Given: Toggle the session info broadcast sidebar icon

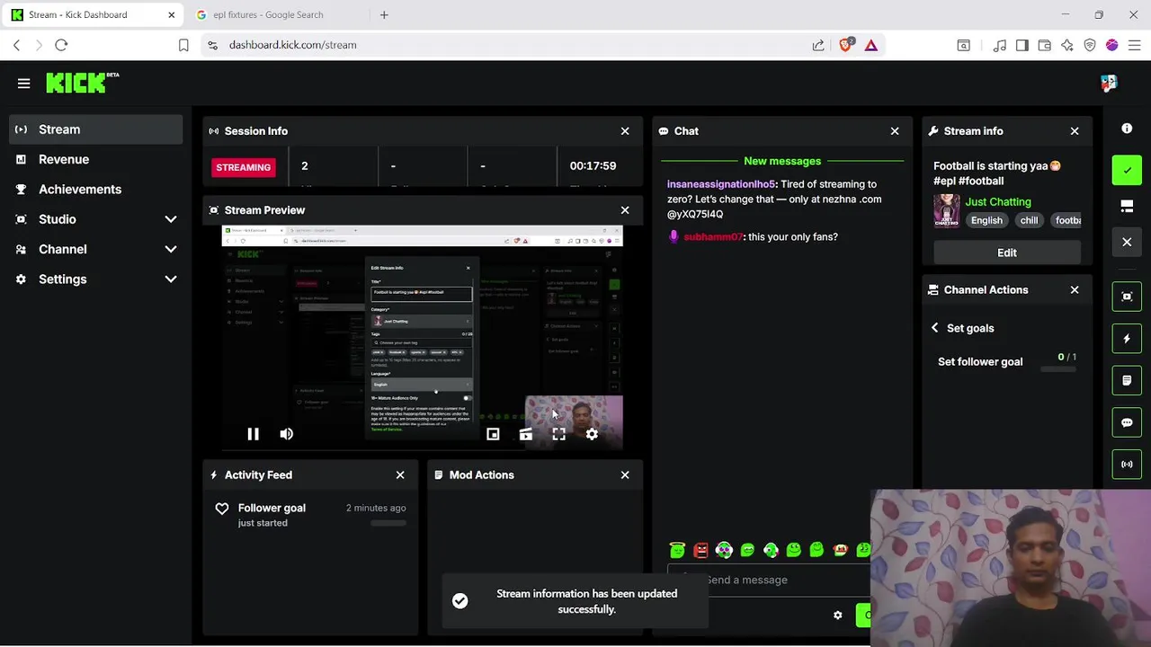Looking at the screenshot, I should click(x=1127, y=465).
